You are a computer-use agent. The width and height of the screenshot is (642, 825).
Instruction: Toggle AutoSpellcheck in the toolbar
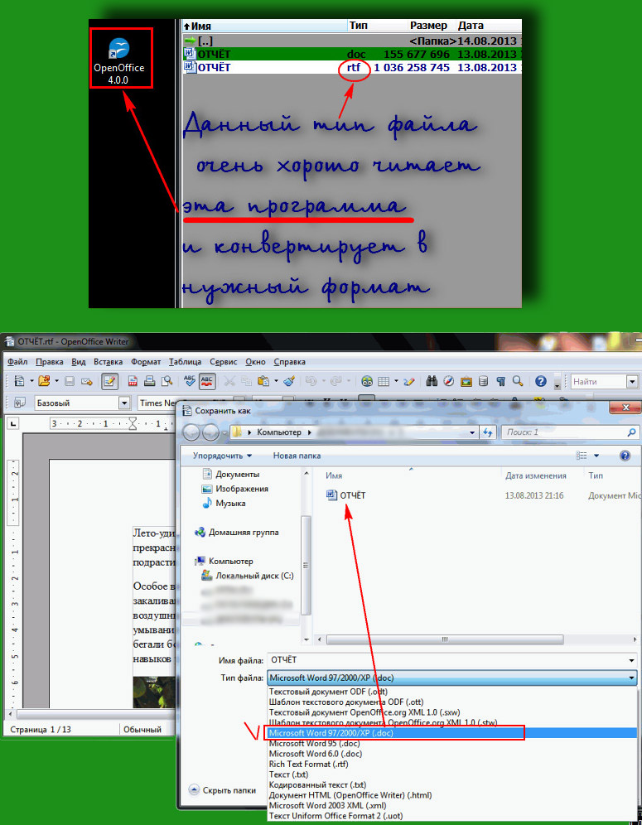tap(206, 381)
